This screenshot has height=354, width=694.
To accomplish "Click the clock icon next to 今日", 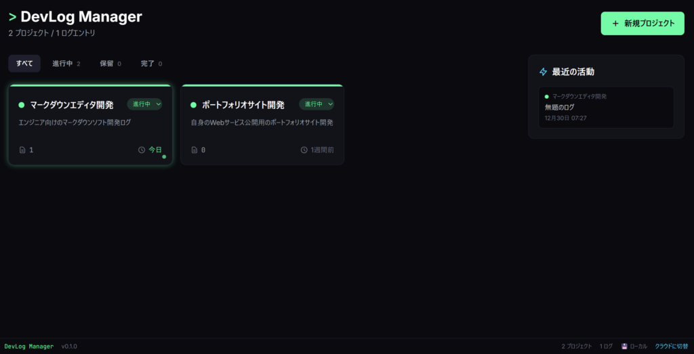I will pyautogui.click(x=142, y=150).
